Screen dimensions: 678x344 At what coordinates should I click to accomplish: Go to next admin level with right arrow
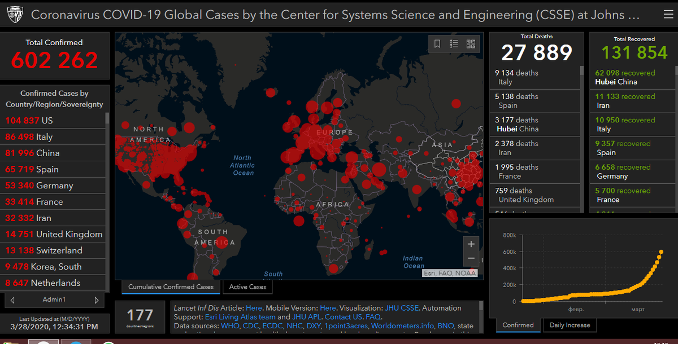97,300
